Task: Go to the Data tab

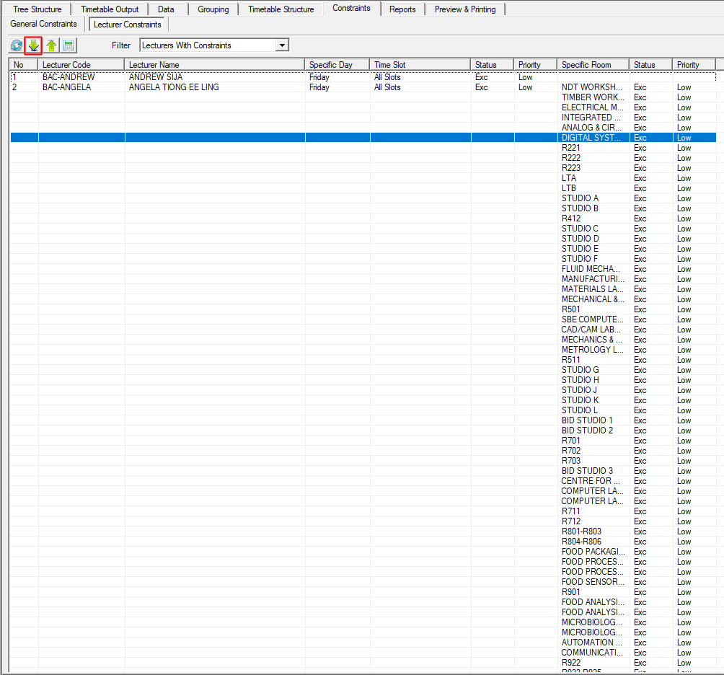Action: click(167, 9)
